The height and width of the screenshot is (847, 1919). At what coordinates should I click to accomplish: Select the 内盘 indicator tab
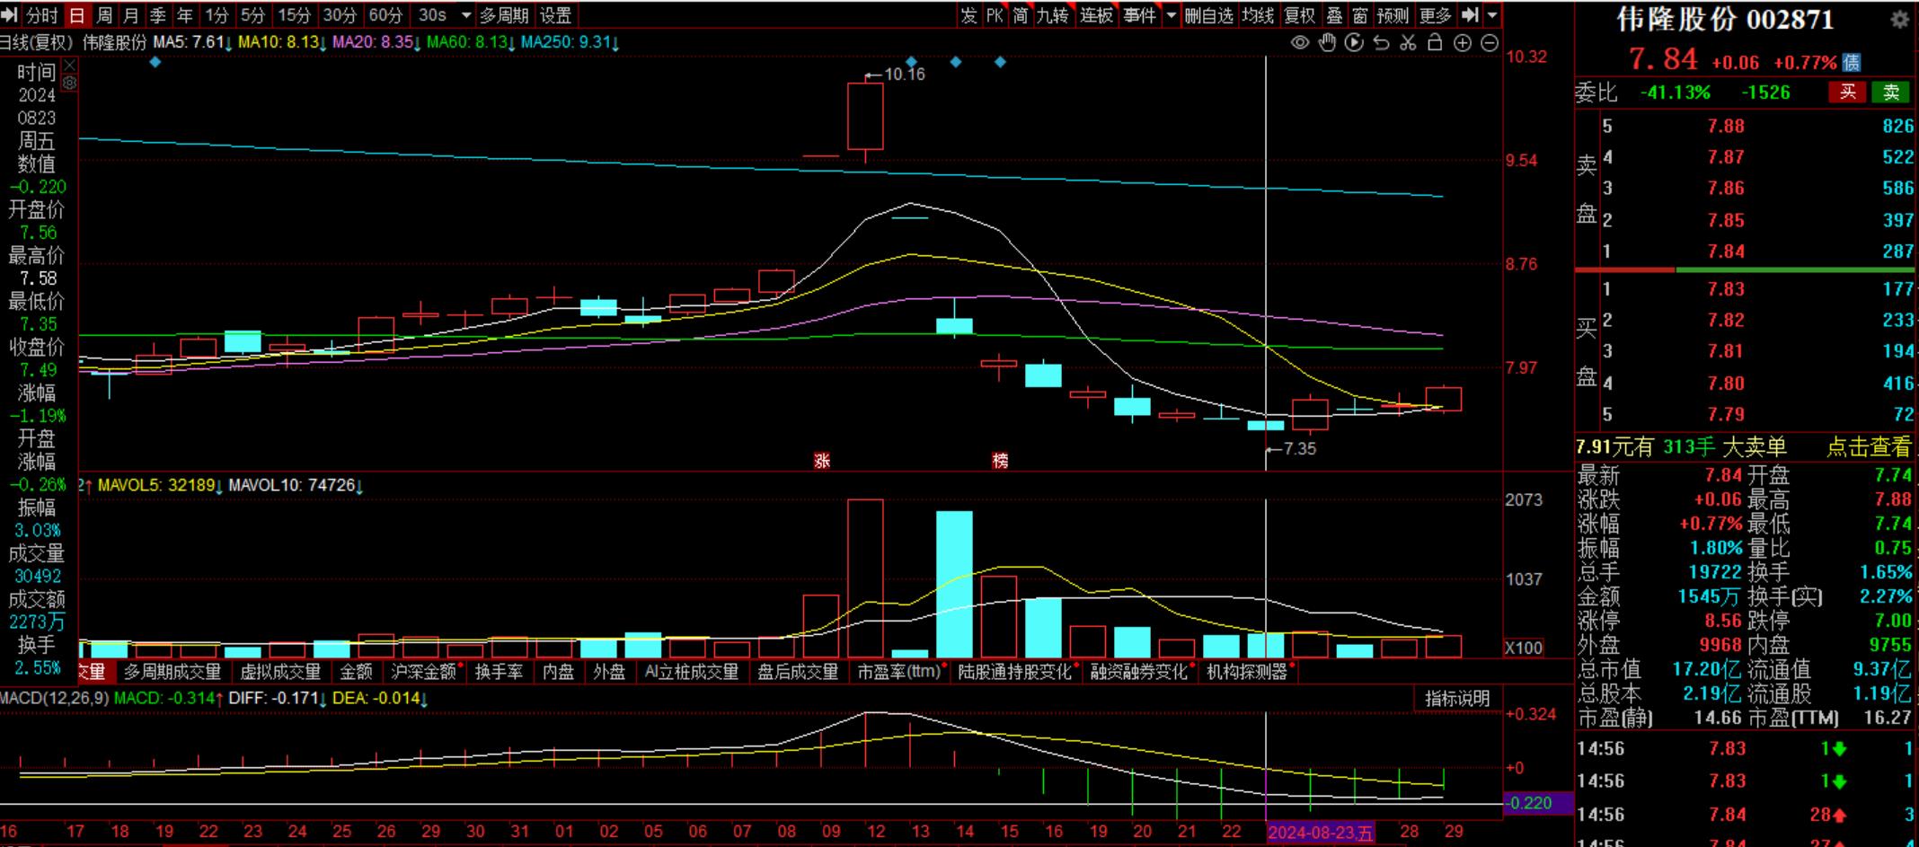pos(558,672)
